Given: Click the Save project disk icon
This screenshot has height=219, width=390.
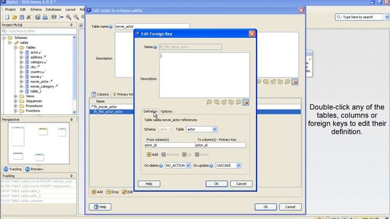Looking at the screenshot, I should tap(22, 17).
